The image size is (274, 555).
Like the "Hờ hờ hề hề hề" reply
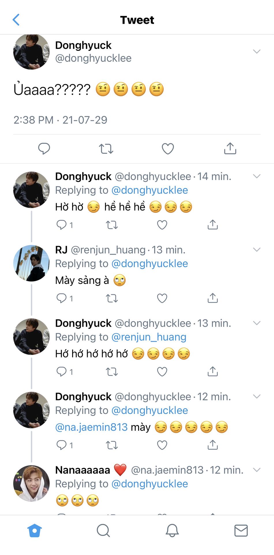click(x=162, y=225)
